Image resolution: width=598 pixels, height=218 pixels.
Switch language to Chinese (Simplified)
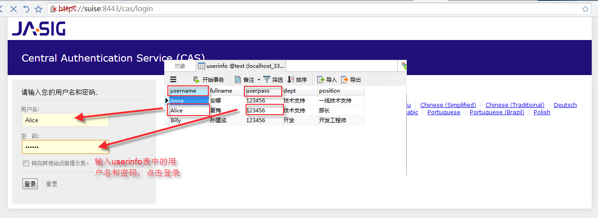[448, 105]
